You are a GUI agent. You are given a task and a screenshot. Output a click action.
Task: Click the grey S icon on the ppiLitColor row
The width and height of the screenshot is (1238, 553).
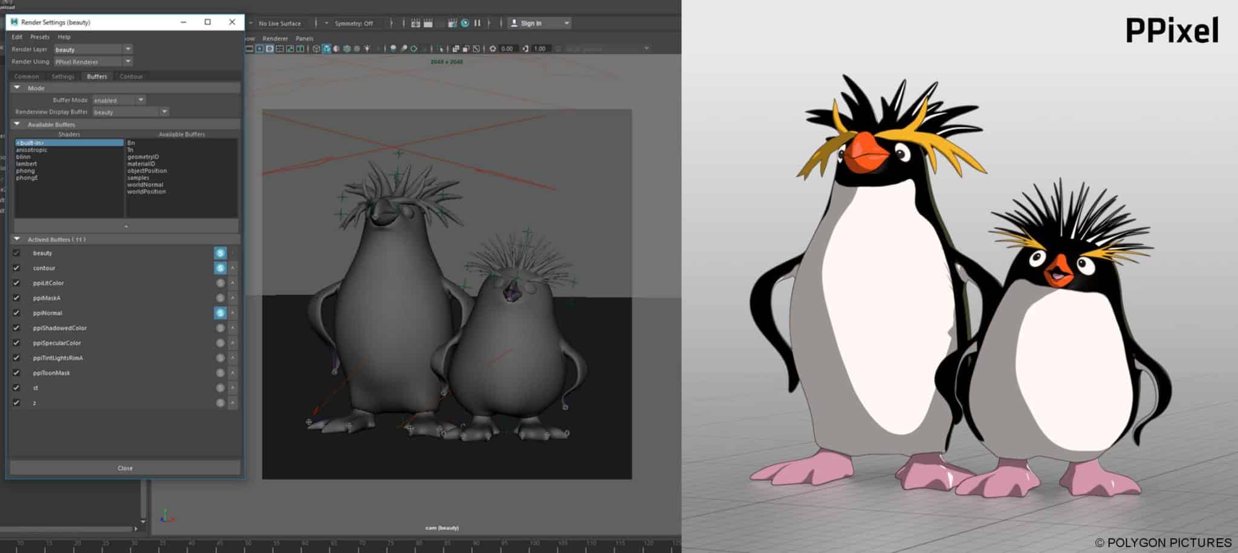point(220,283)
